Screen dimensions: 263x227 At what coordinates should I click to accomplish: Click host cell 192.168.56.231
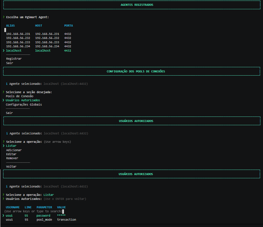point(47,34)
